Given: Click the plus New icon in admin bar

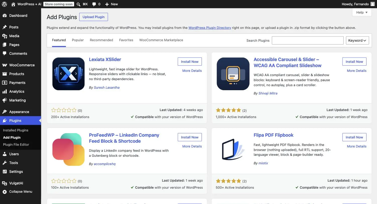Looking at the screenshot, I should coord(107,4).
